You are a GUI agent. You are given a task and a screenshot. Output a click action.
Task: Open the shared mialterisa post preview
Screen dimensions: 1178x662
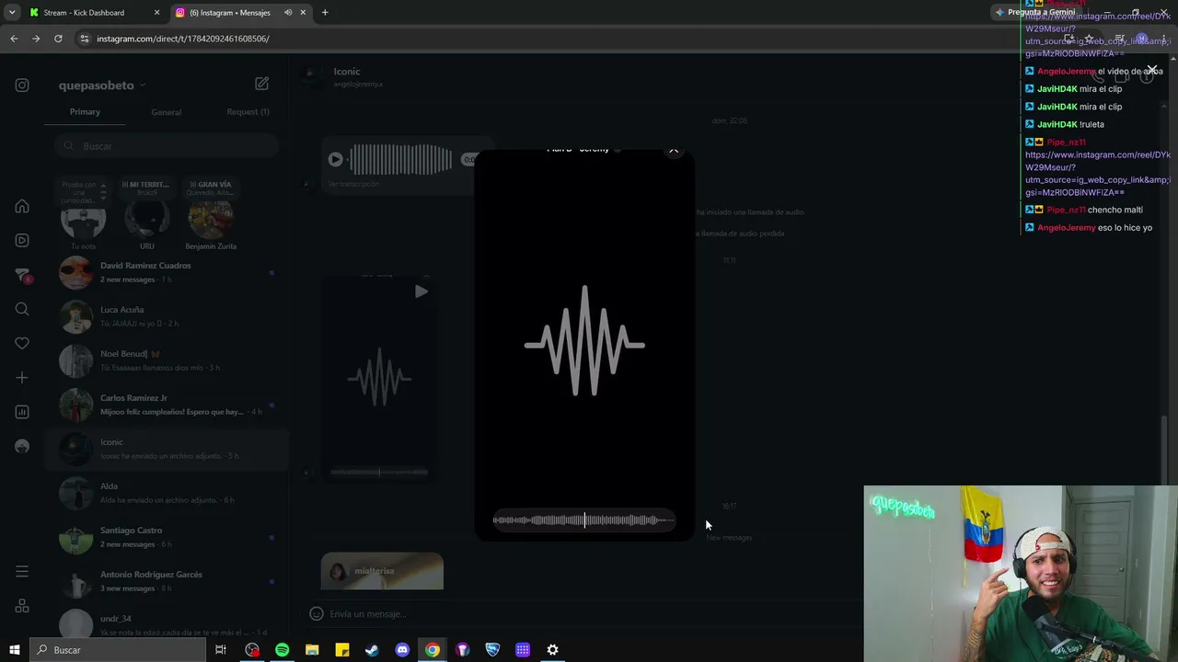[x=382, y=572]
